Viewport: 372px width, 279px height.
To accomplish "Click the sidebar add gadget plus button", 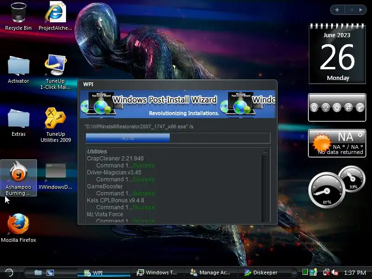I will click(337, 10).
